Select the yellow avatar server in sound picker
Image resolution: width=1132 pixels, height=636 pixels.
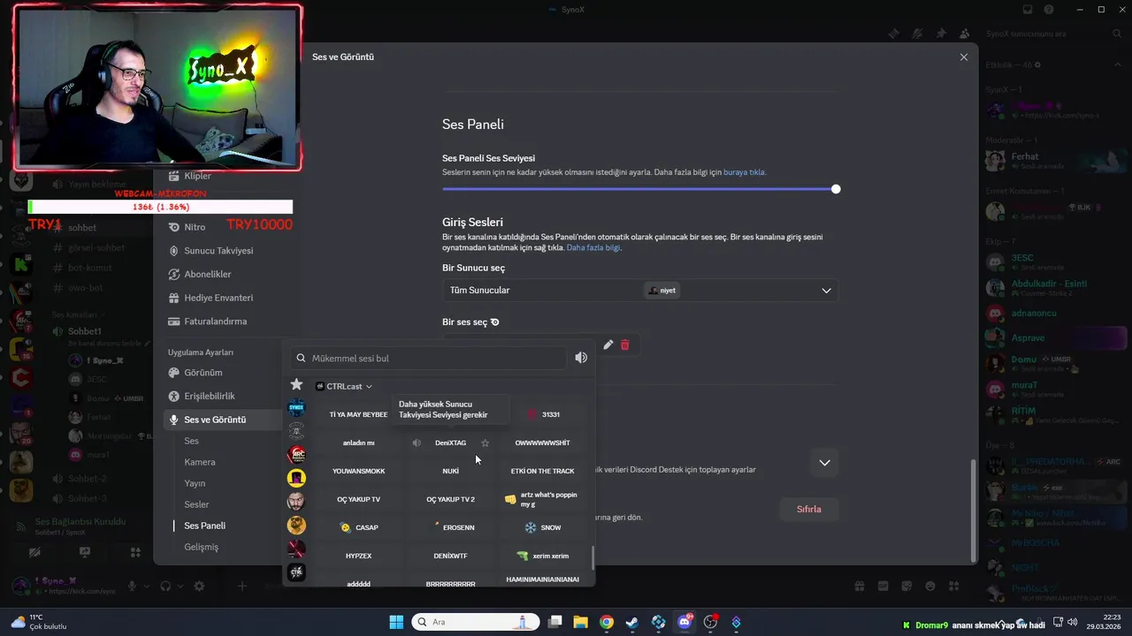click(296, 478)
